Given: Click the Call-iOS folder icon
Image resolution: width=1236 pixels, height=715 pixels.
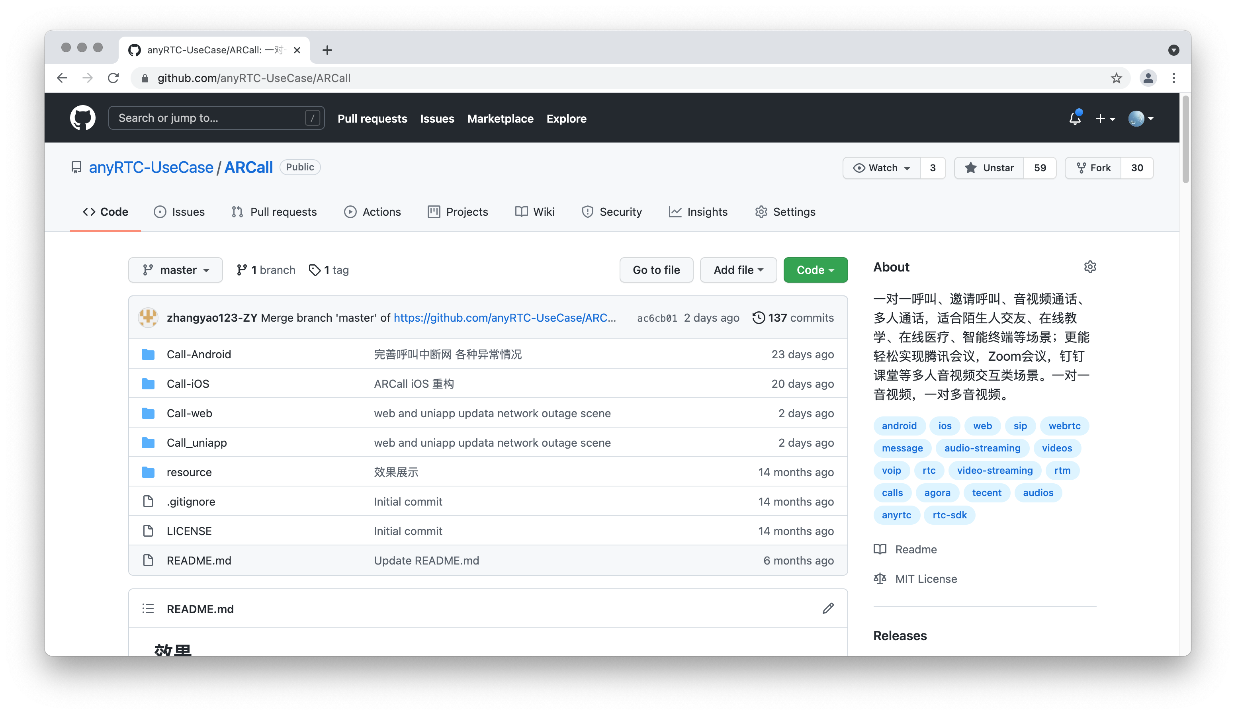Looking at the screenshot, I should pyautogui.click(x=148, y=383).
